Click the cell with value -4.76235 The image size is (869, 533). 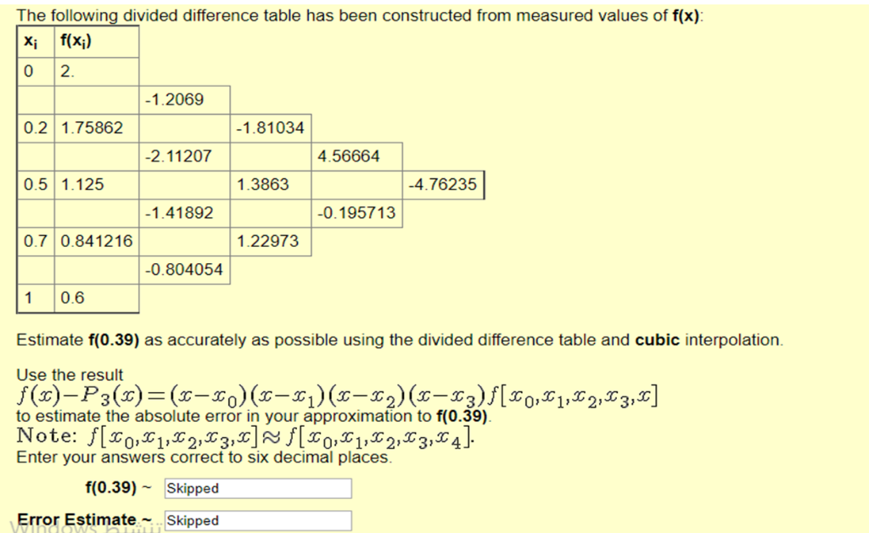point(444,184)
